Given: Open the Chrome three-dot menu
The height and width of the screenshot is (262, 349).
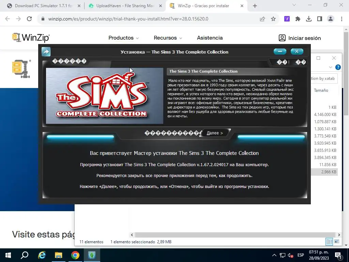Looking at the screenshot, I should click(342, 19).
